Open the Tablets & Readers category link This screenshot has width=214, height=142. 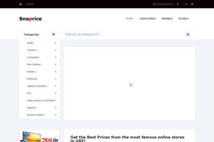click(x=37, y=86)
